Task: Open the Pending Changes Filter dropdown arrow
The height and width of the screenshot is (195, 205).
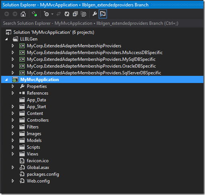Action: click(x=52, y=14)
